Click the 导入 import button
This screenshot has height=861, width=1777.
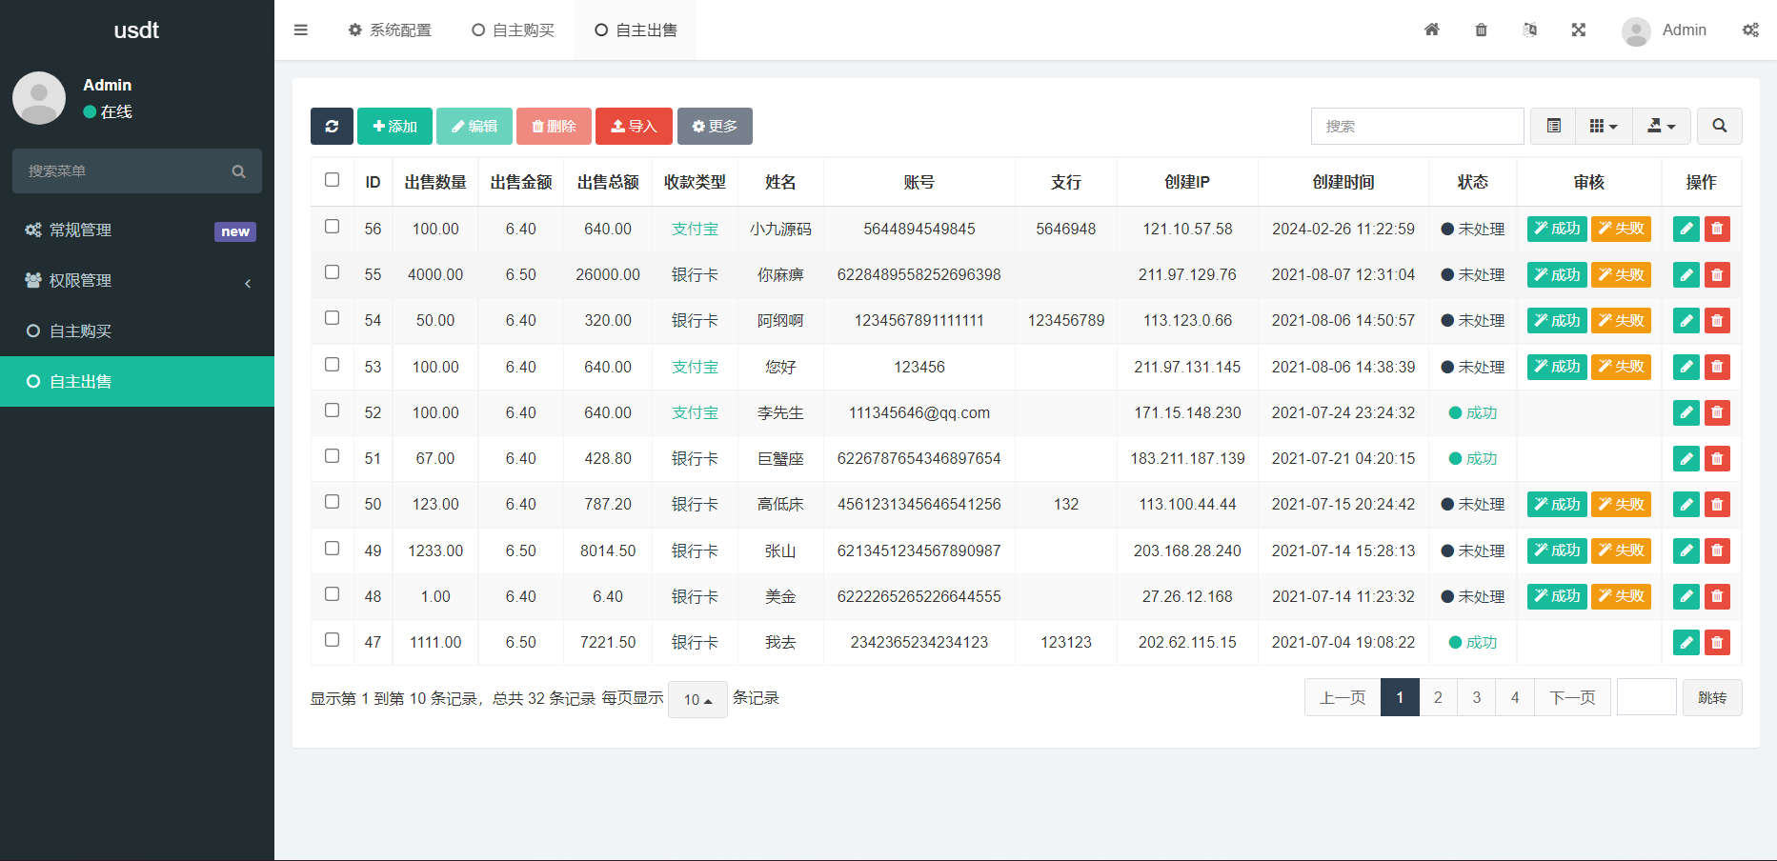pyautogui.click(x=634, y=126)
